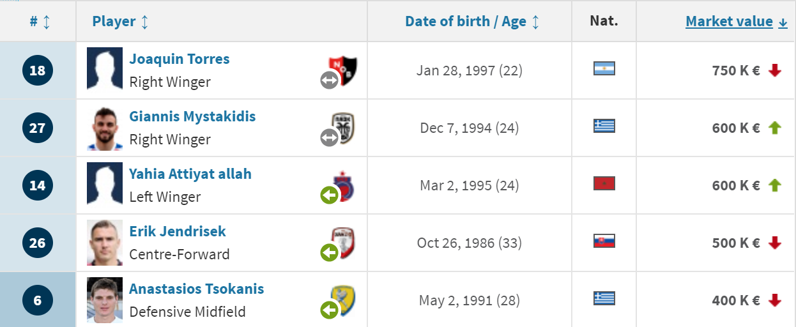The width and height of the screenshot is (796, 327).
Task: Click red down arrow beside 750 K €
Action: (x=775, y=71)
